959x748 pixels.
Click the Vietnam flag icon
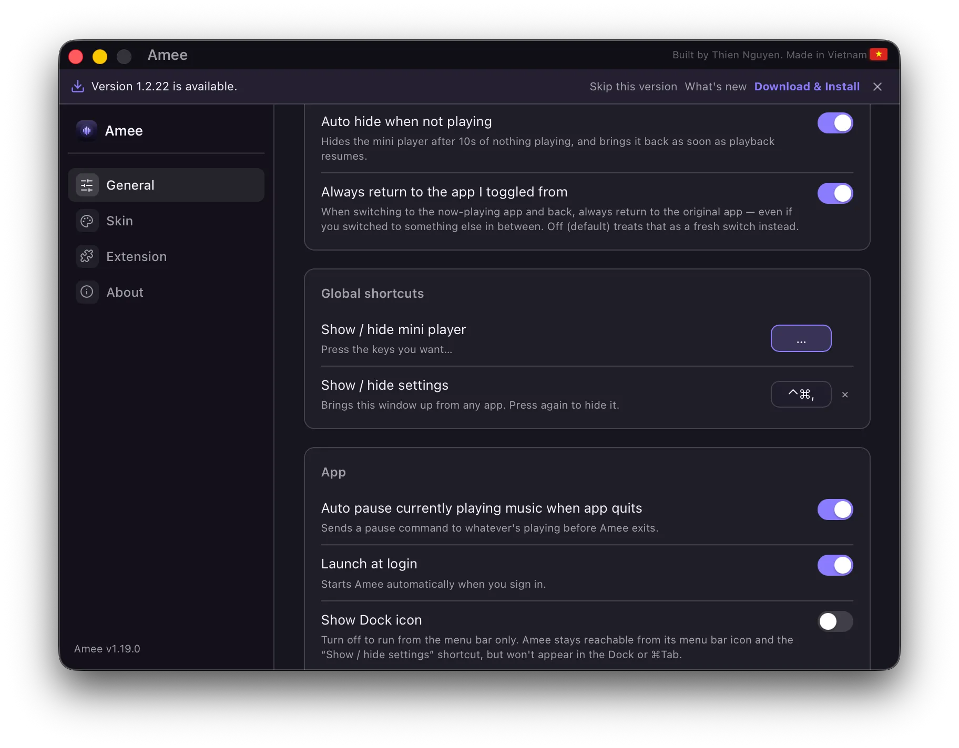879,54
